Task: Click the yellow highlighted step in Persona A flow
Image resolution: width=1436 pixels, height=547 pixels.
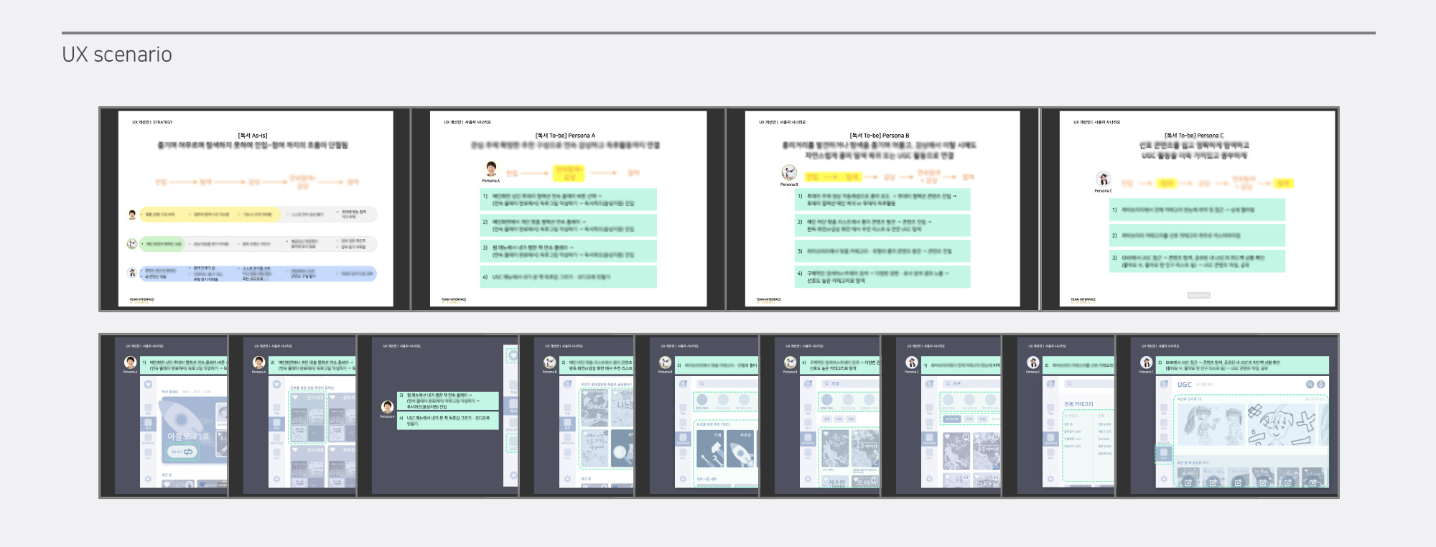Action: 569,173
